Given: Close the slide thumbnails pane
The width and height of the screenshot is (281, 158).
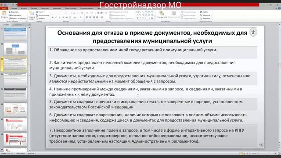Looking at the screenshot, I should [29, 25].
